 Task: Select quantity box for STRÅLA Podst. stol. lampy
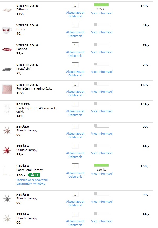click(x=75, y=166)
